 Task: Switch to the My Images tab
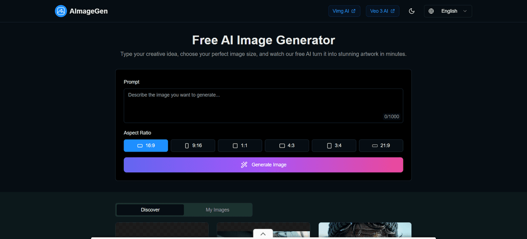(217, 210)
